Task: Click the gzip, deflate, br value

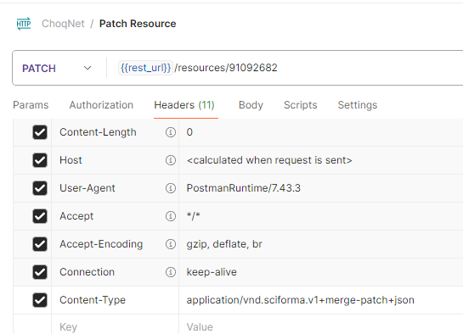Action: (224, 244)
